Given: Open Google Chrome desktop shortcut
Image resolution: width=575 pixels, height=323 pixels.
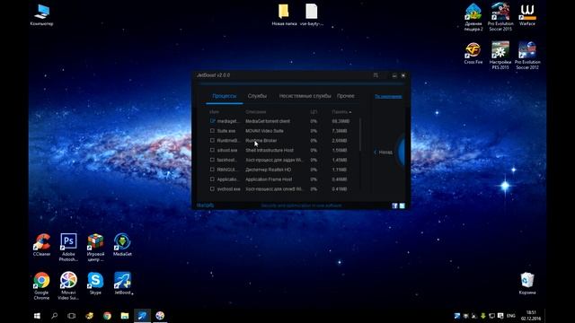Looking at the screenshot, I should coord(41,286).
